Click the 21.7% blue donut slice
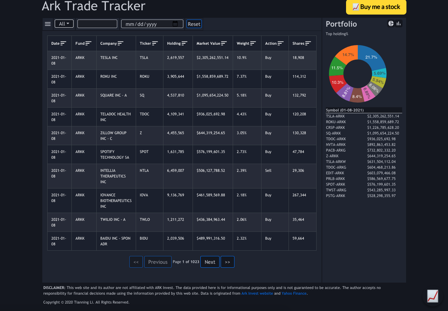Image resolution: width=448 pixels, height=311 pixels. (x=371, y=57)
